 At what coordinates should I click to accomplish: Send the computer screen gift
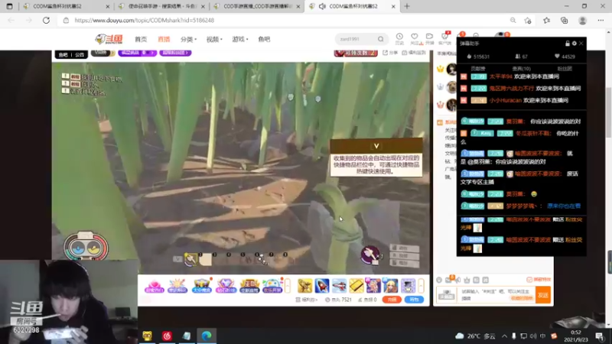pos(408,286)
